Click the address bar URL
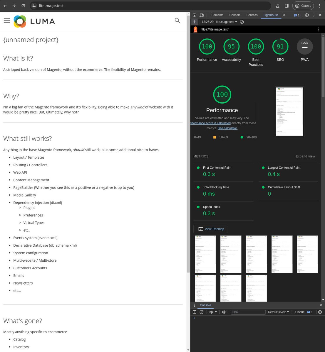325x352 pixels. click(x=51, y=6)
